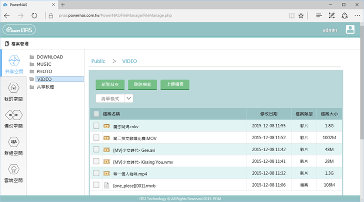Toggle the select-all checkbox in header

[96, 114]
